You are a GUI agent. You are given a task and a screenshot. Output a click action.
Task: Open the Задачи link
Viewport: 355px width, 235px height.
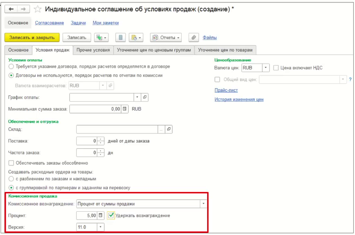pos(78,23)
